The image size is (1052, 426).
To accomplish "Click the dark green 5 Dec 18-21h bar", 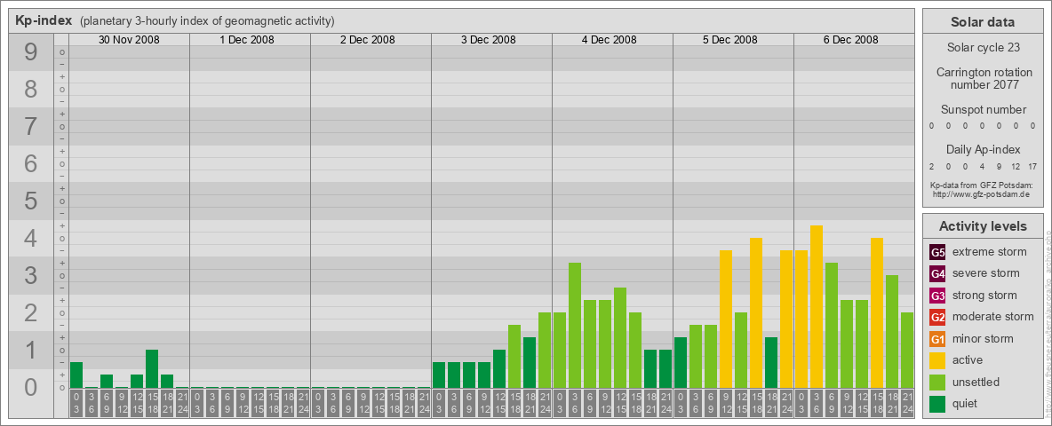I will coord(771,362).
